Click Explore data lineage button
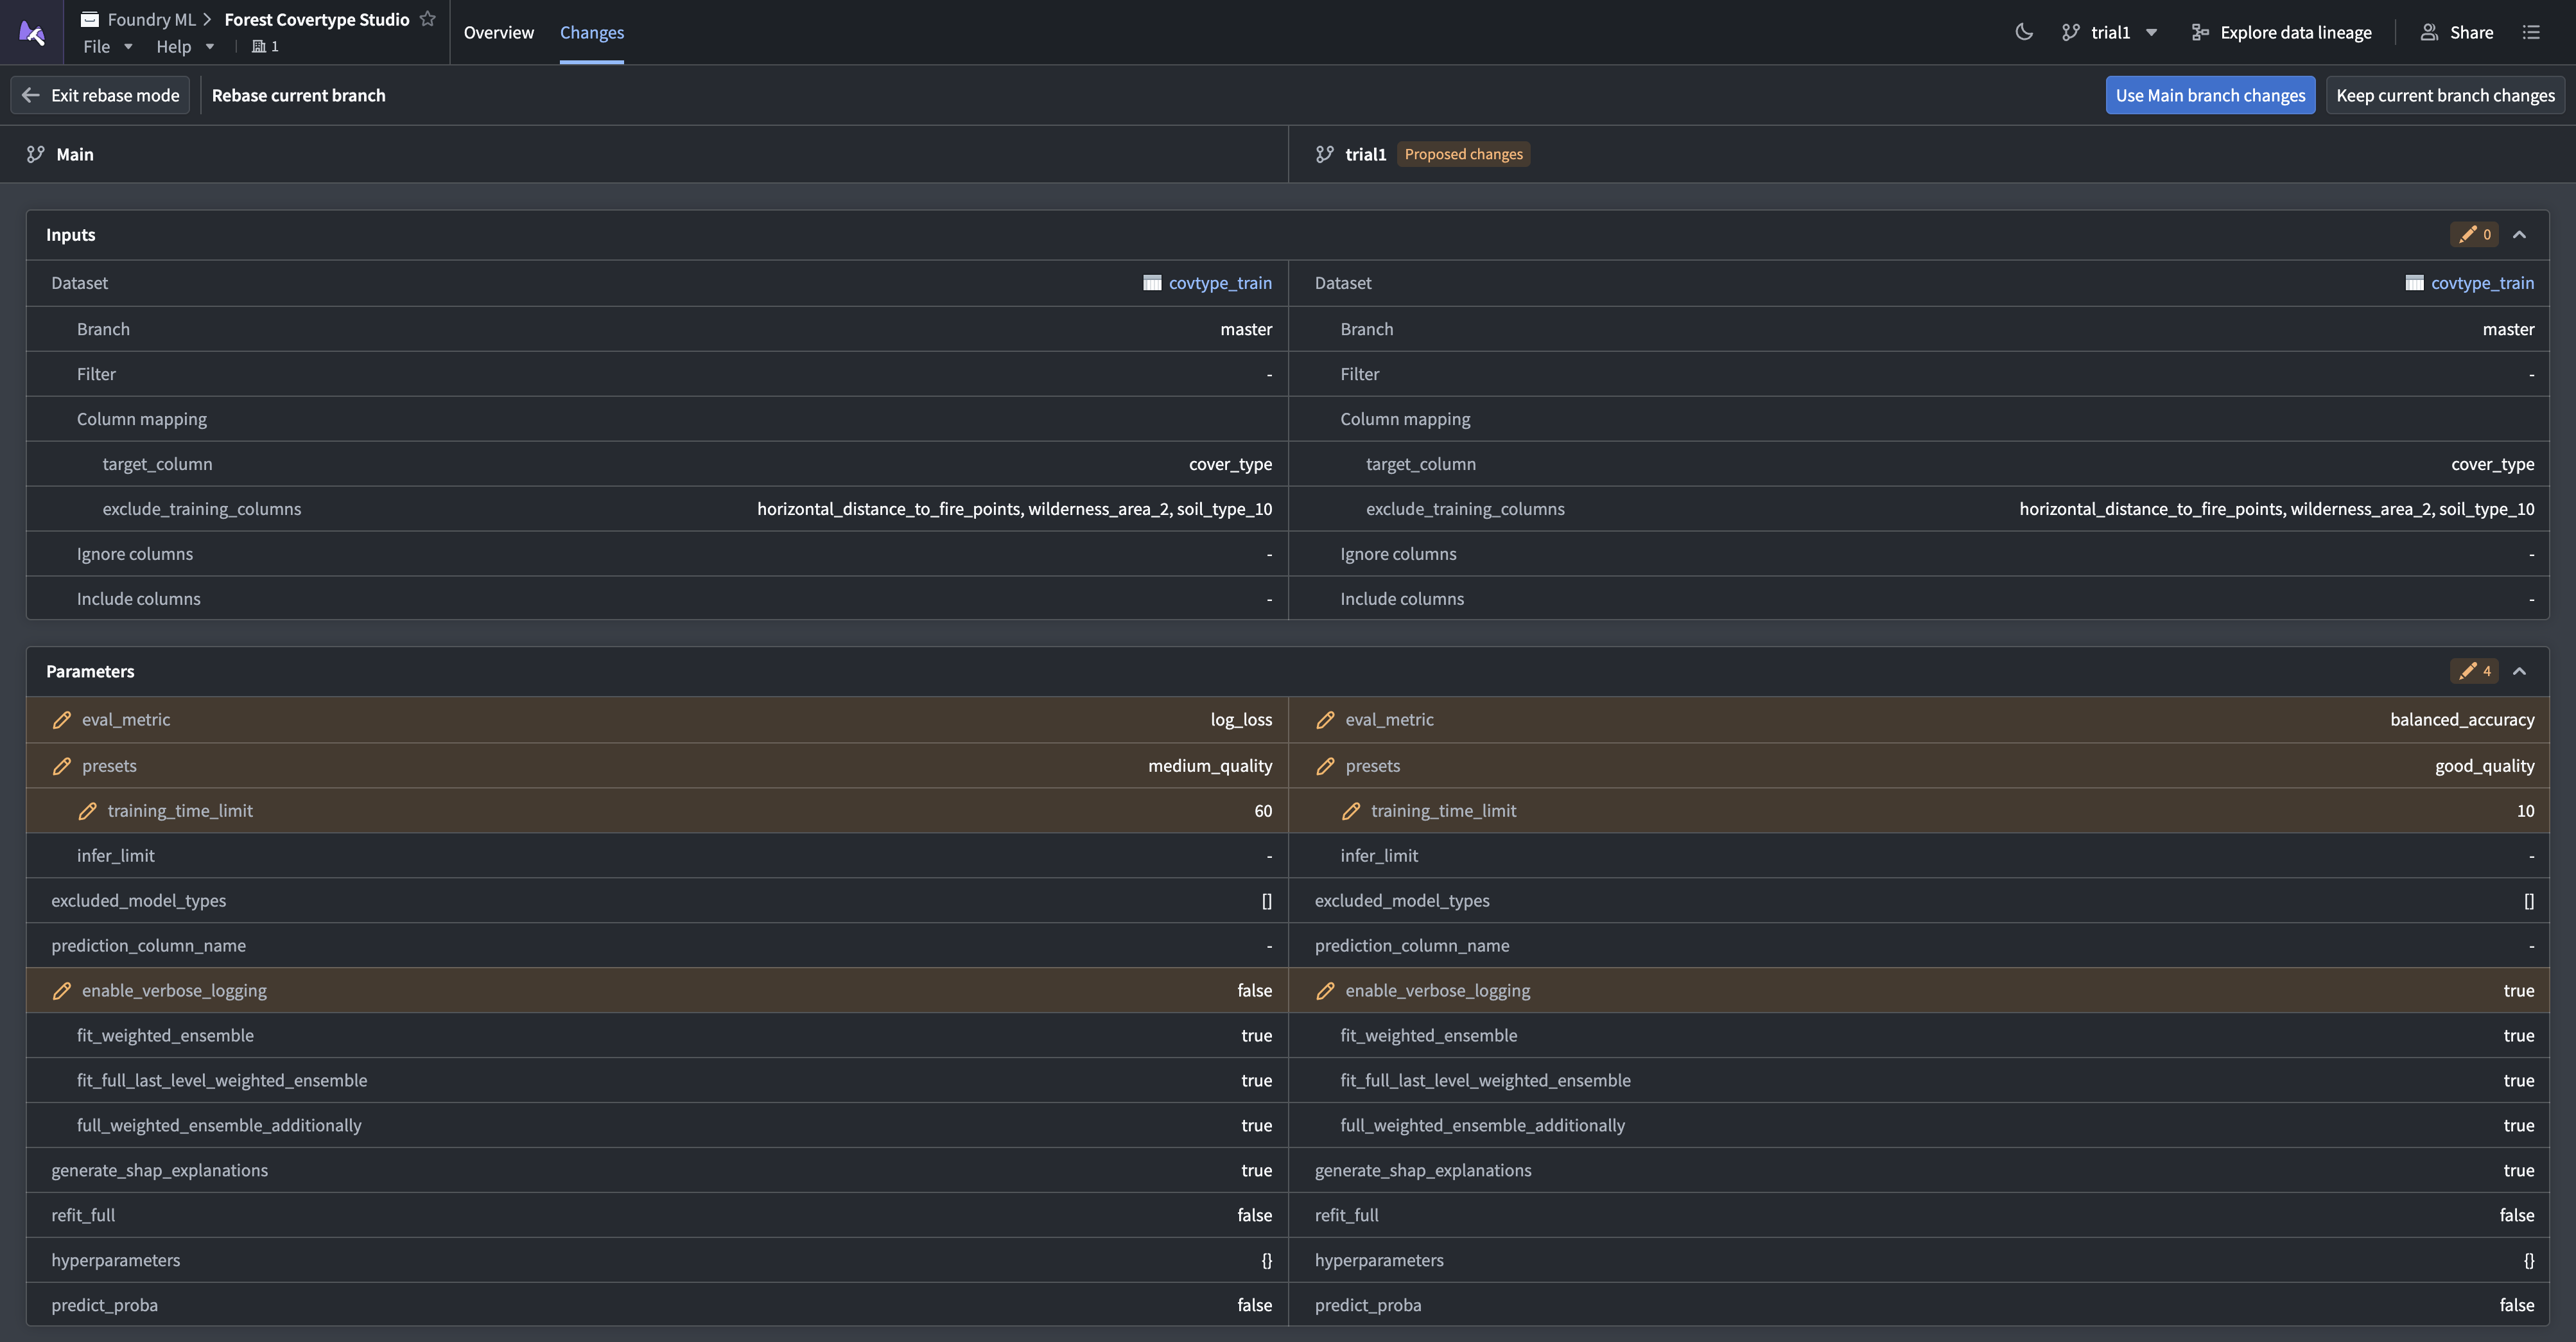 click(x=2281, y=32)
